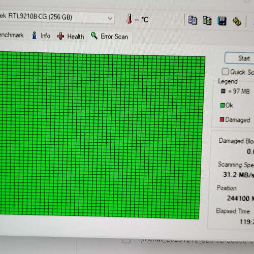Click the green block scan map
This screenshot has width=254, height=254.
[x=102, y=135]
